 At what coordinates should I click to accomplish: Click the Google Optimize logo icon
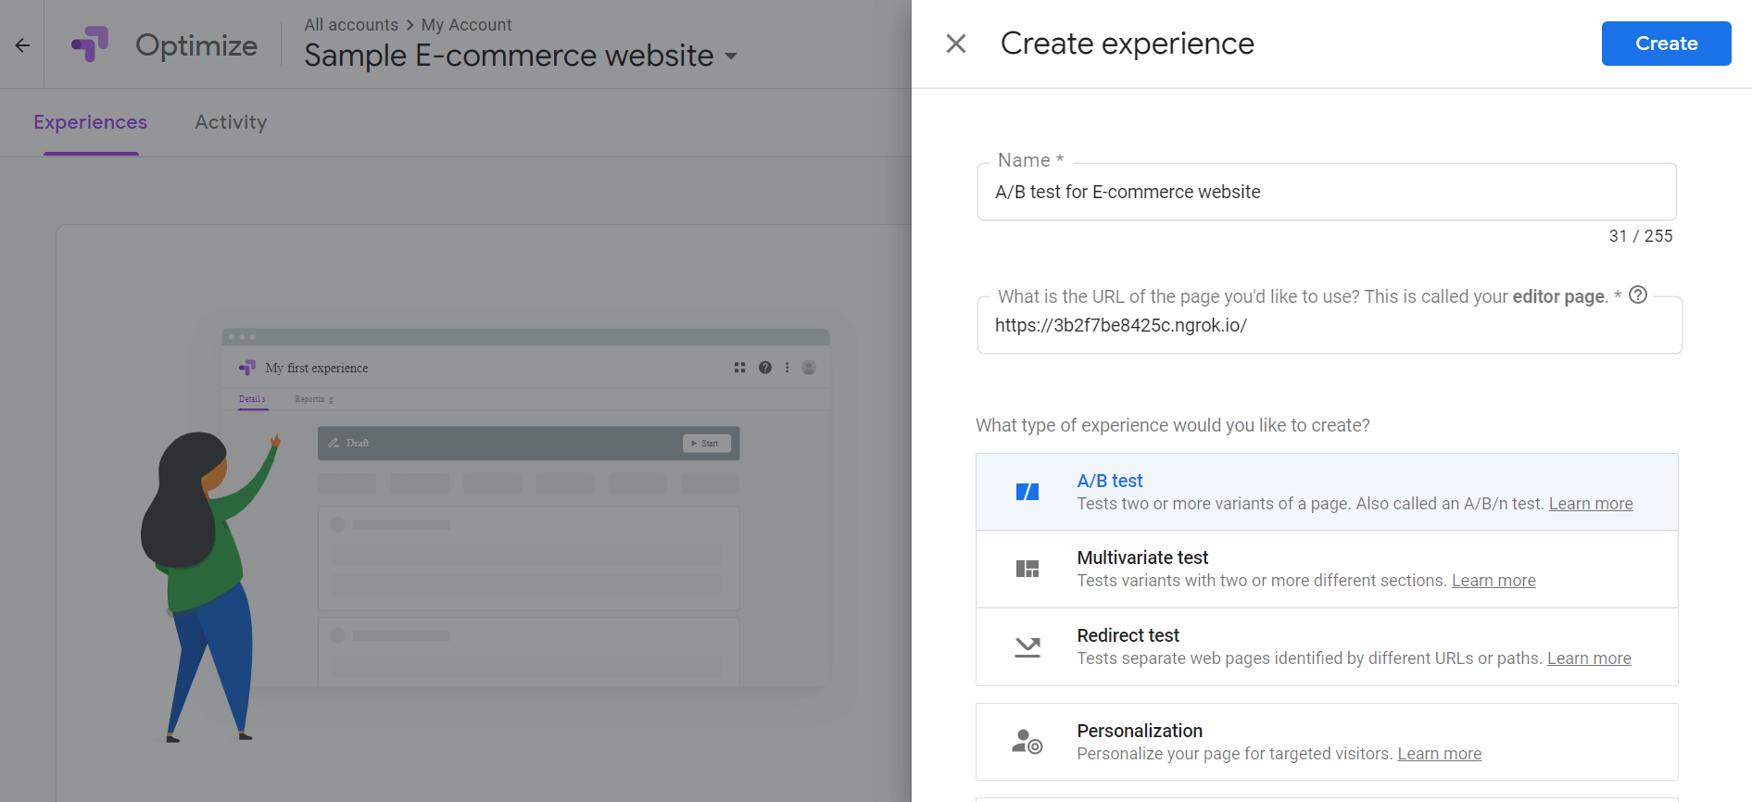(x=90, y=44)
